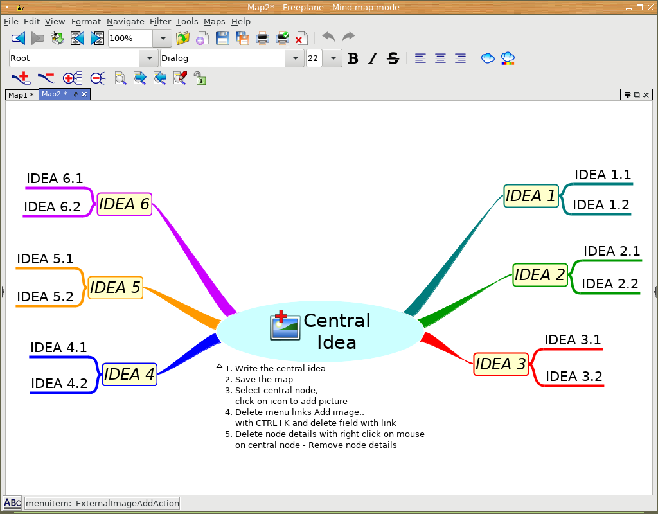The width and height of the screenshot is (658, 514).
Task: Click the bee map-import icon
Action: point(57,38)
